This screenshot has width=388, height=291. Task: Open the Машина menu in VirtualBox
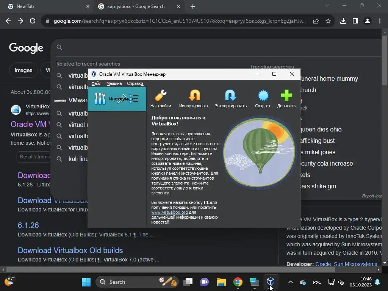pyautogui.click(x=114, y=83)
